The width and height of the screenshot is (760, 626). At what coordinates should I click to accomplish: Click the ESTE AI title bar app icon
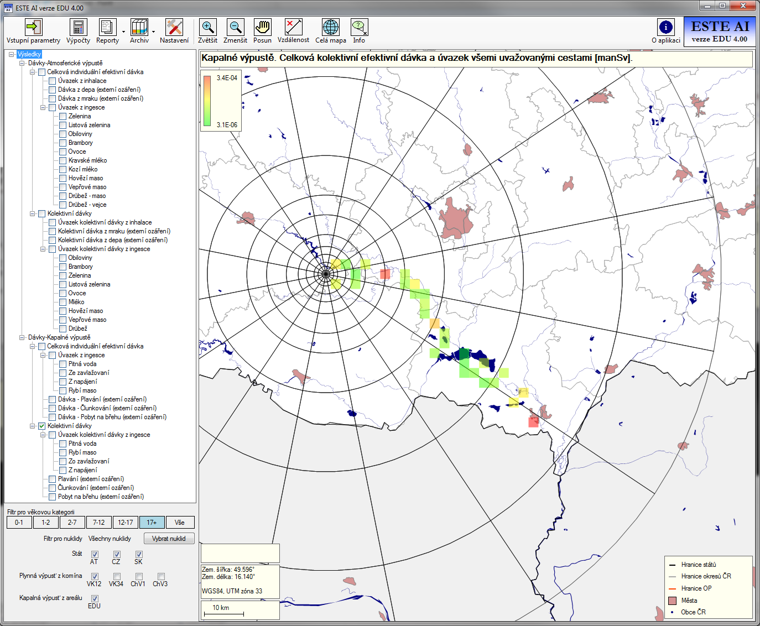[8, 8]
